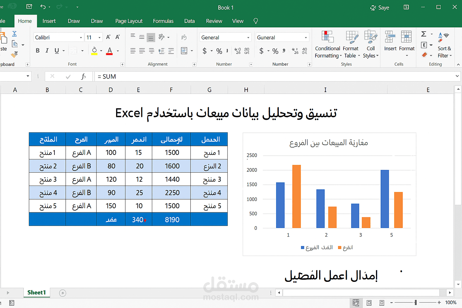462x308 pixels.
Task: Click the Saye button in title bar
Action: pos(380,8)
